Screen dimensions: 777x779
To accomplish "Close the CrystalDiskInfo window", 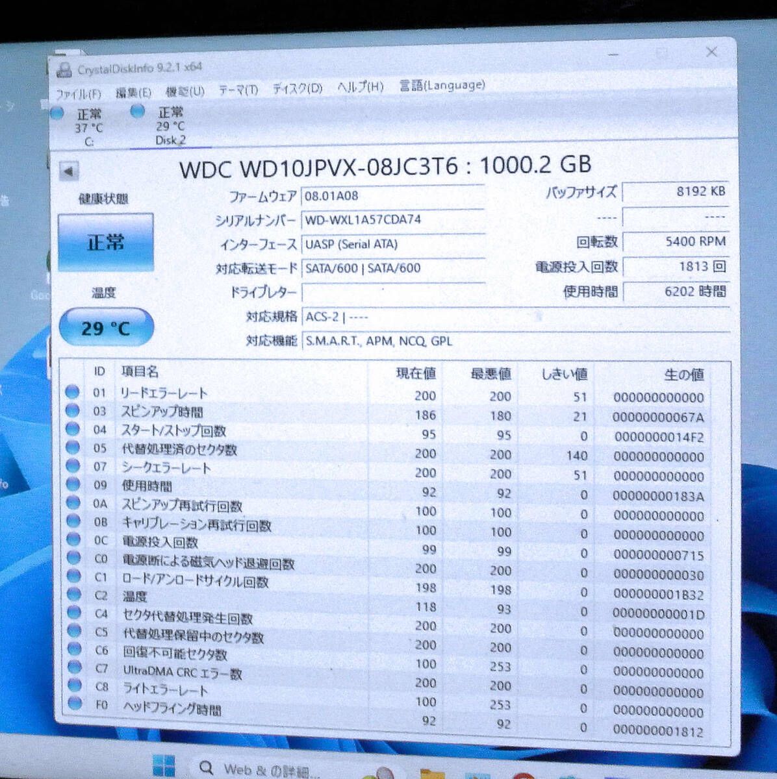I will [x=711, y=52].
